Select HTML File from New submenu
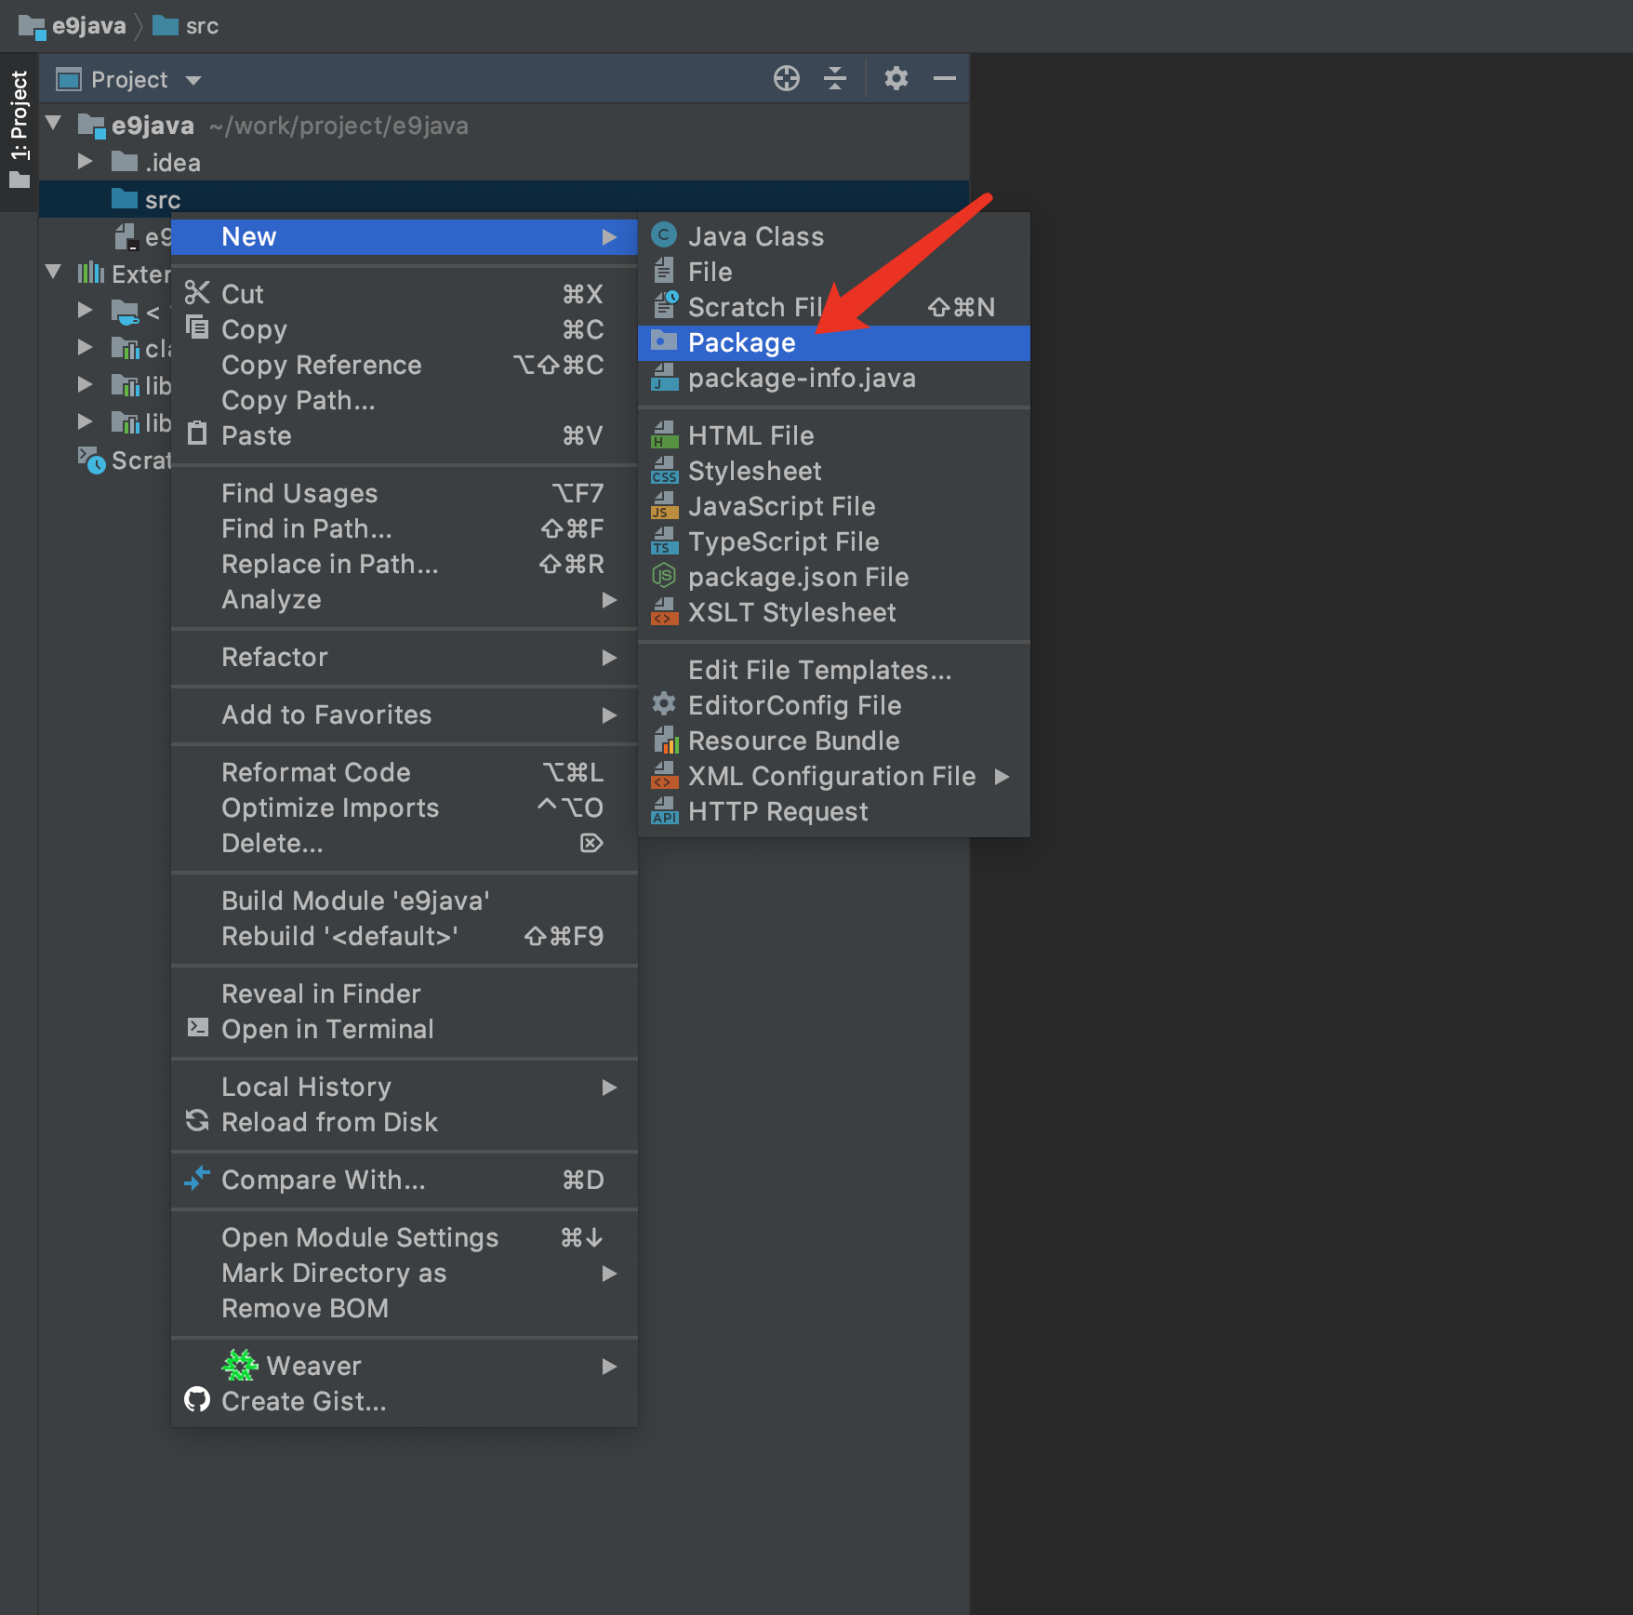The width and height of the screenshot is (1633, 1615). [750, 436]
